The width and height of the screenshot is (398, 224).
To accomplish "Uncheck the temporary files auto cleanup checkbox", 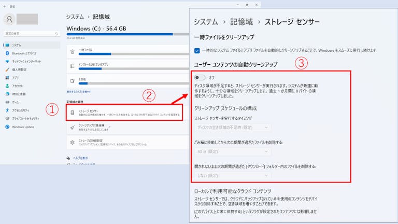I will point(197,50).
